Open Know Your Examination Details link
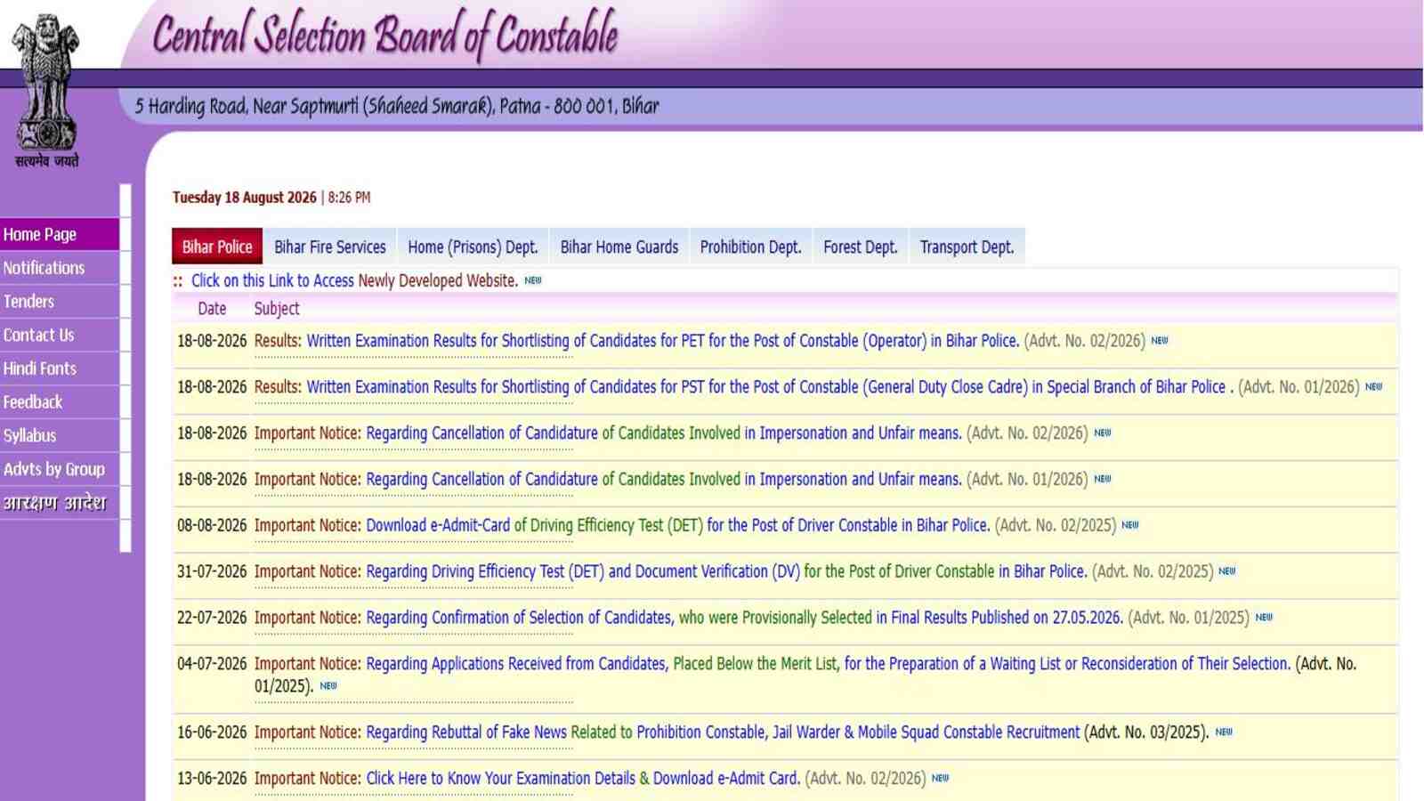This screenshot has width=1424, height=801. 583,779
